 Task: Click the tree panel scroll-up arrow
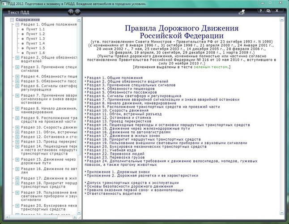[79, 20]
